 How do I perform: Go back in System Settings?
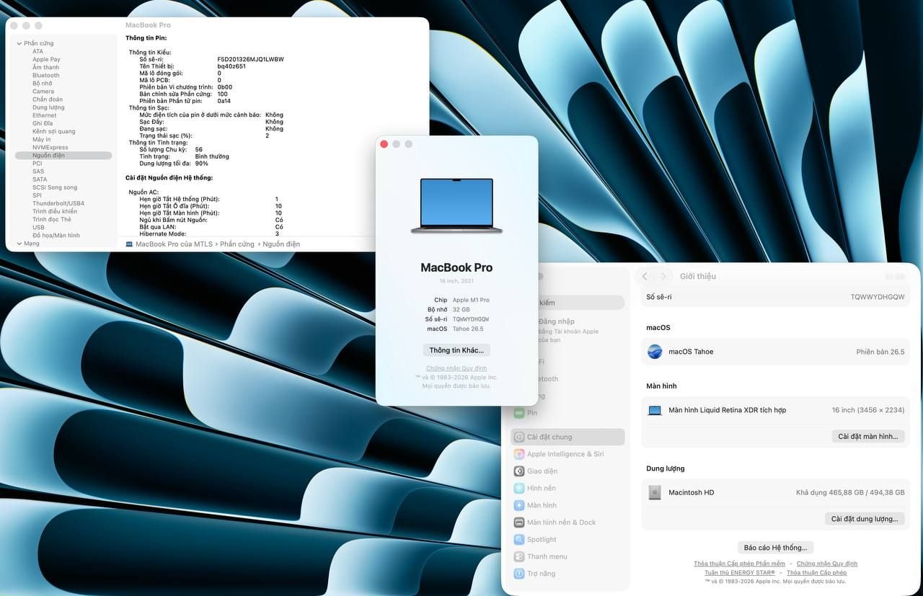[x=645, y=276]
